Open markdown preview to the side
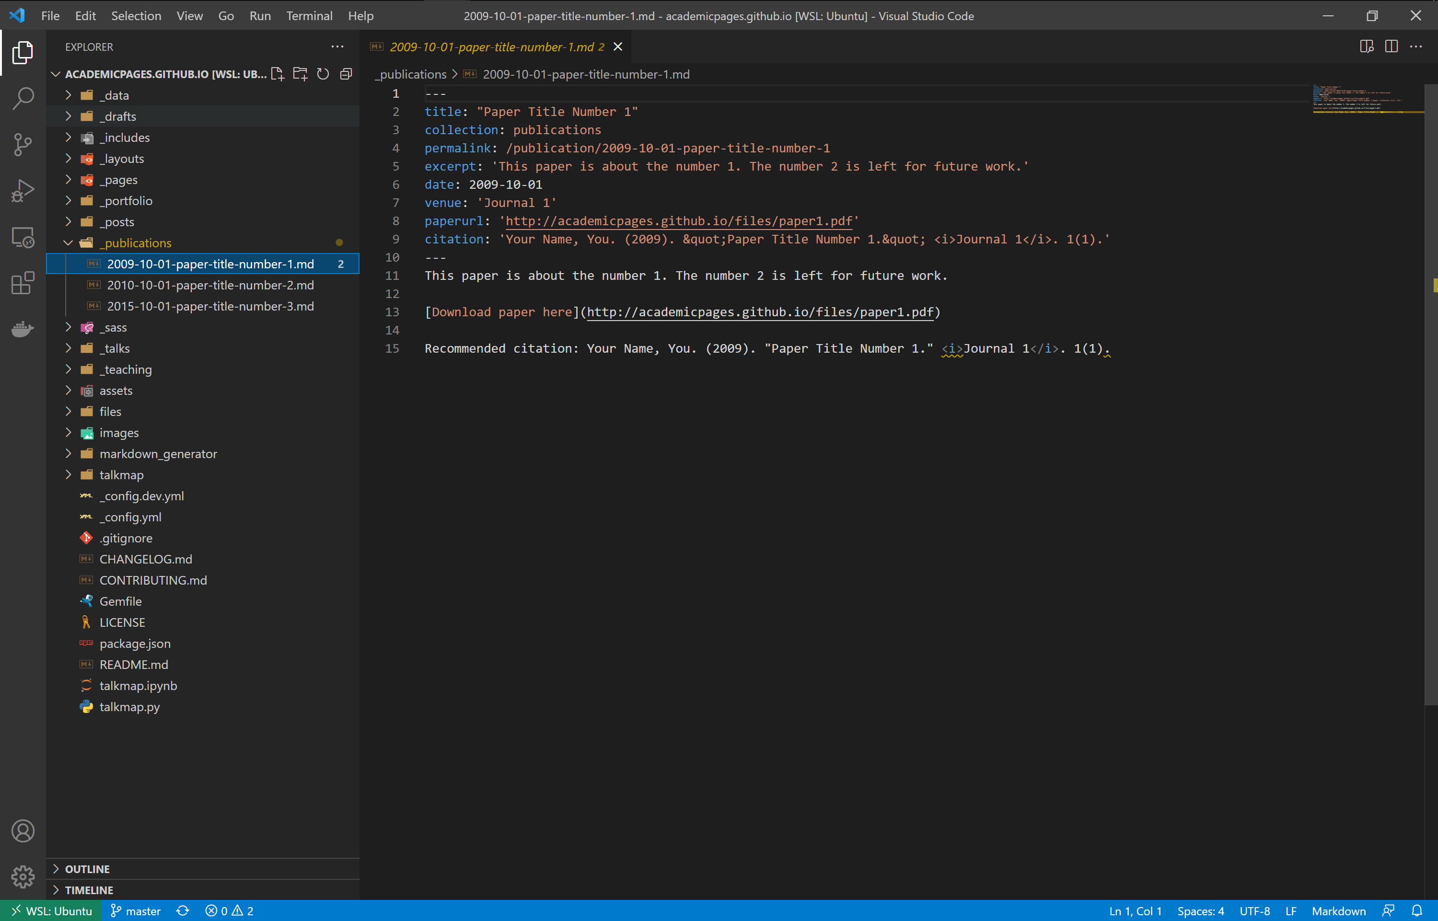The width and height of the screenshot is (1438, 921). [1366, 46]
